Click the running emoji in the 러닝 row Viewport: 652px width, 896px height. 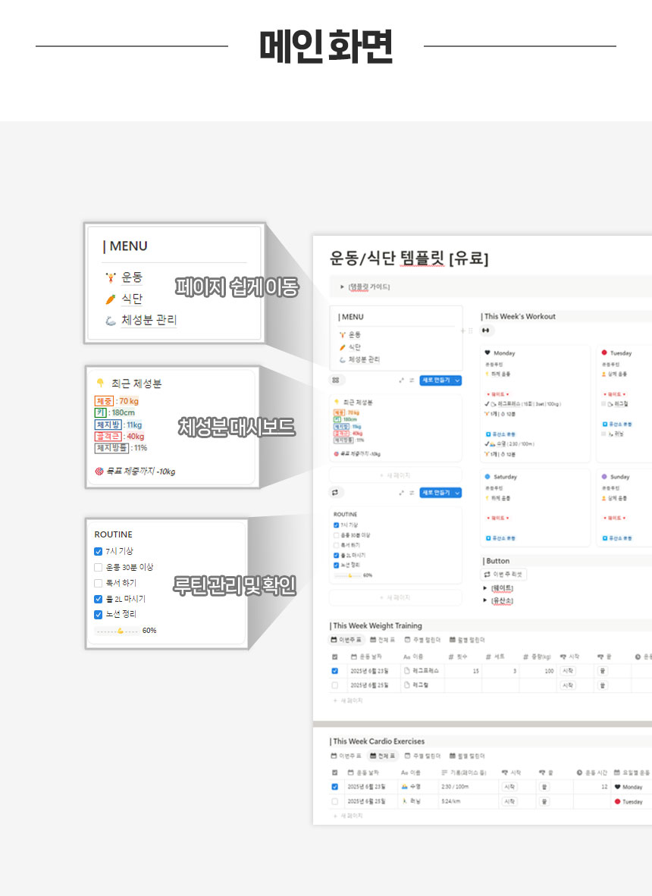405,801
